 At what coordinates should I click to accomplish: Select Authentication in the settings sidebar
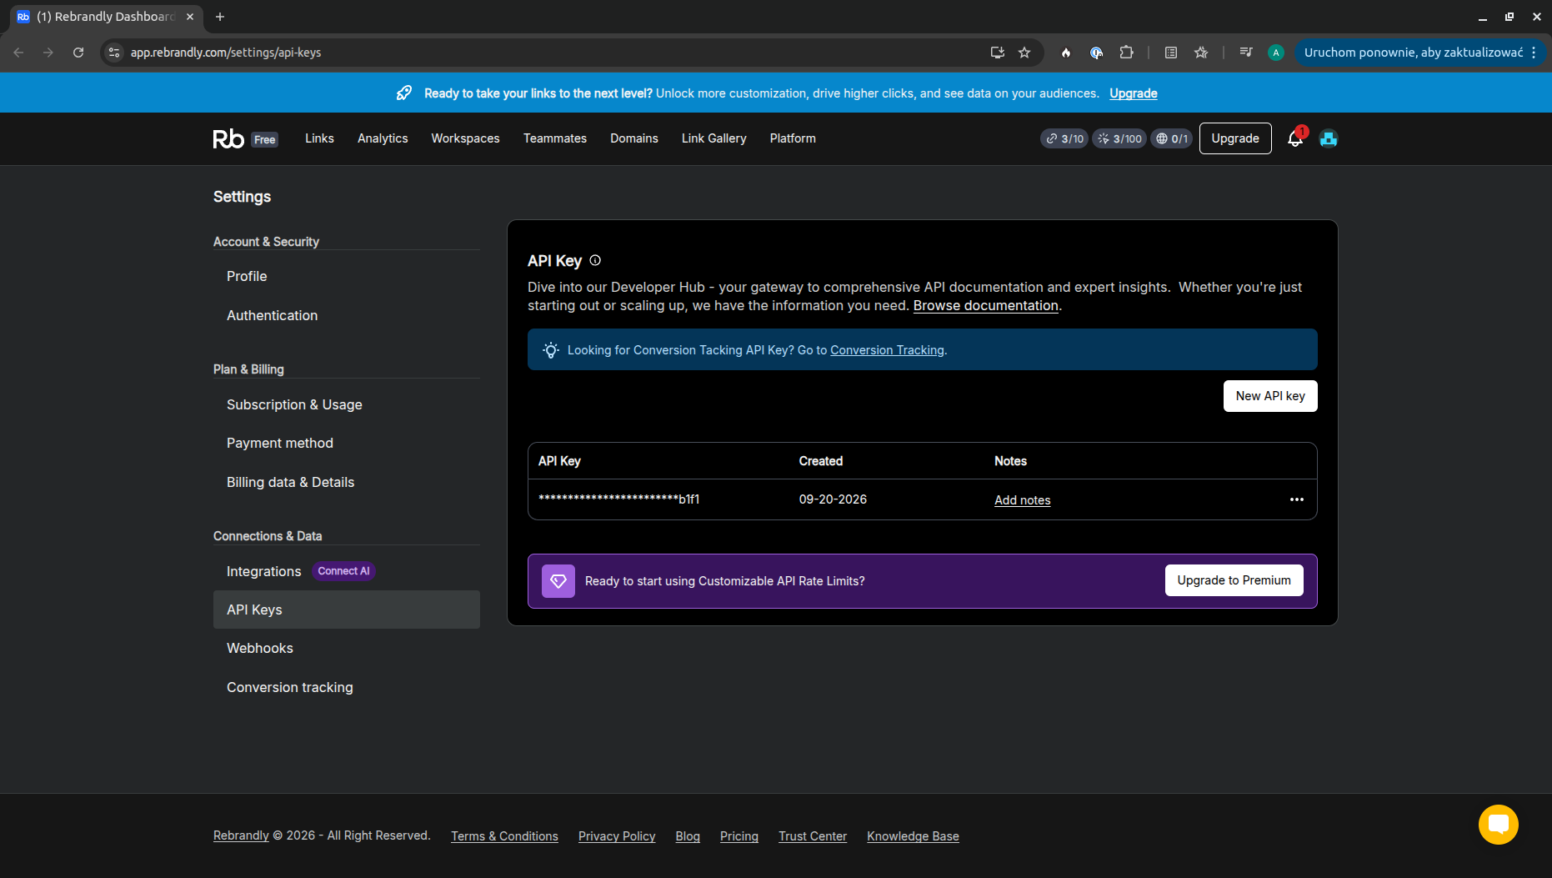(x=347, y=315)
